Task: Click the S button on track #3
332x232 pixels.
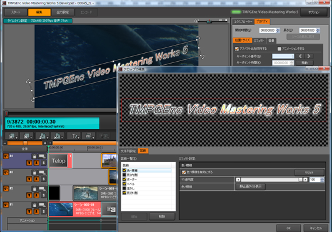Action: tap(44, 179)
